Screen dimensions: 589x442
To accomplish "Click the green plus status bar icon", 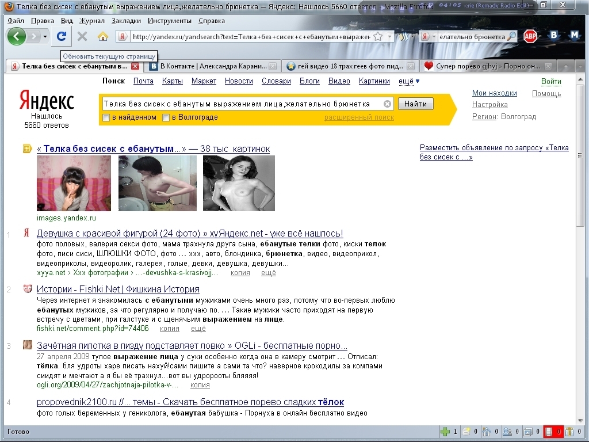I will (x=445, y=432).
